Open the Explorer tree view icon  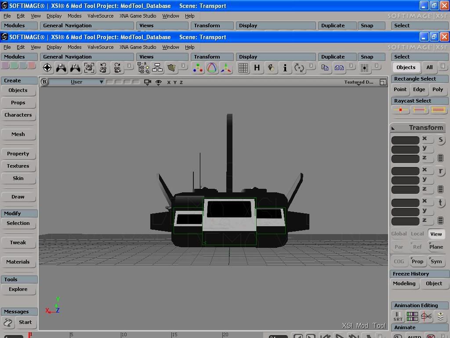pyautogui.click(x=143, y=68)
